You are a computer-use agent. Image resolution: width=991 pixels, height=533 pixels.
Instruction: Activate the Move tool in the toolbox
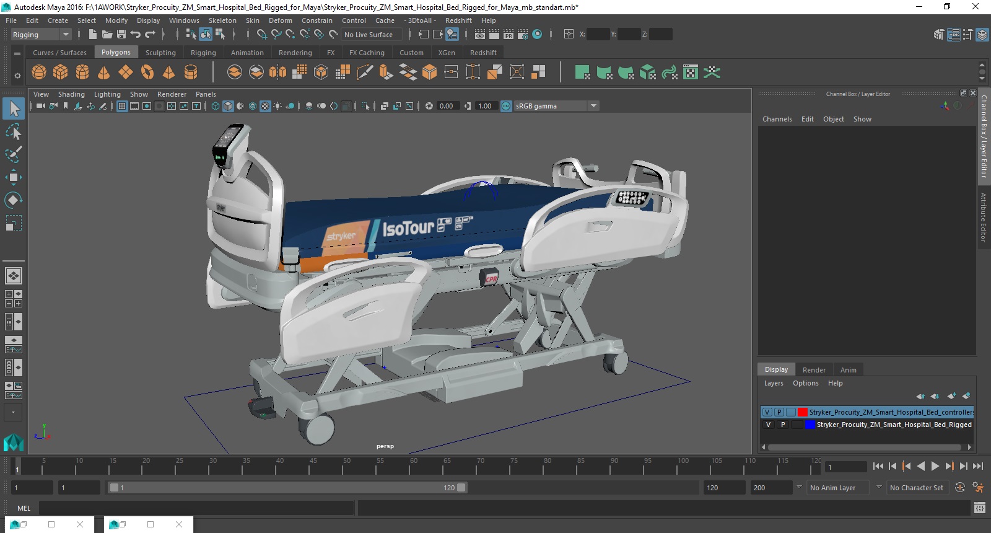[14, 177]
